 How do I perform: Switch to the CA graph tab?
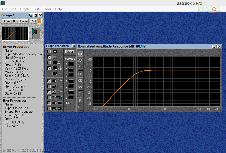tap(80, 61)
